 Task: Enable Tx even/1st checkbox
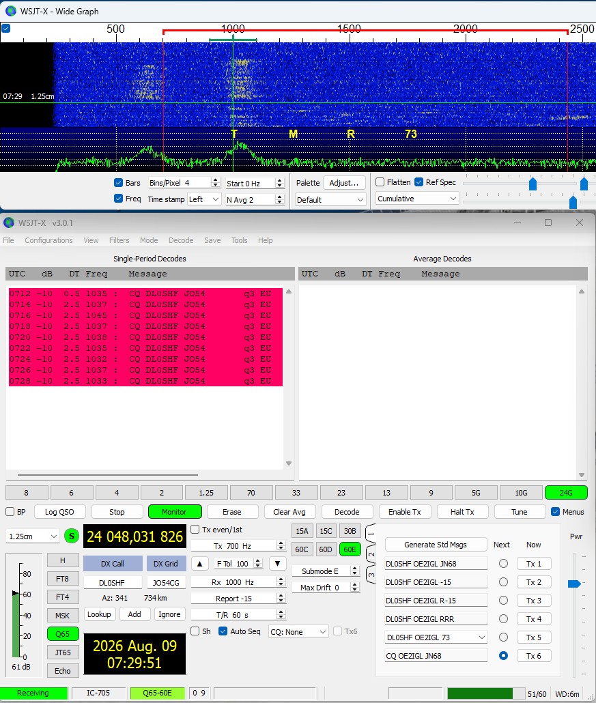click(195, 530)
